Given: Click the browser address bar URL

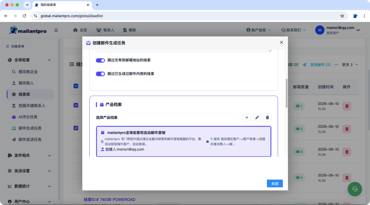Looking at the screenshot, I should (72, 16).
